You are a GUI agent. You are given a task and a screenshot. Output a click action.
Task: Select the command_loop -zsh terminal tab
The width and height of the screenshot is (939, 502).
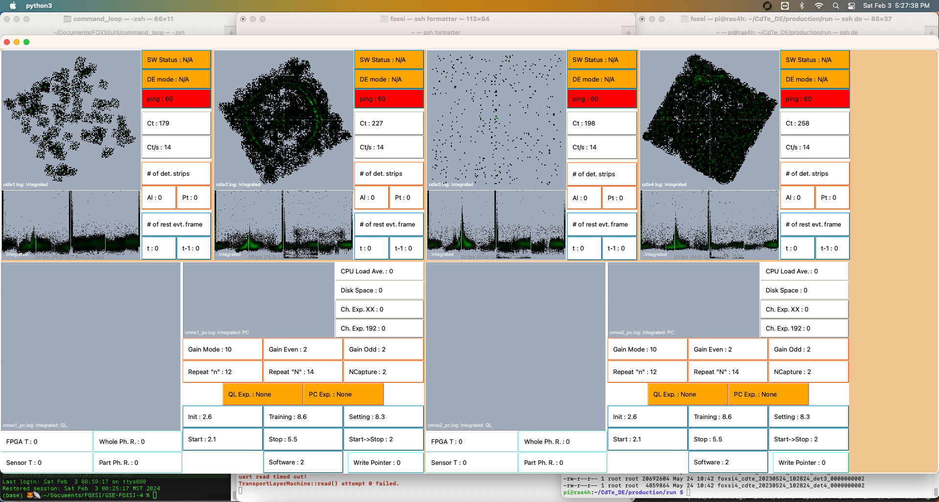click(x=118, y=32)
